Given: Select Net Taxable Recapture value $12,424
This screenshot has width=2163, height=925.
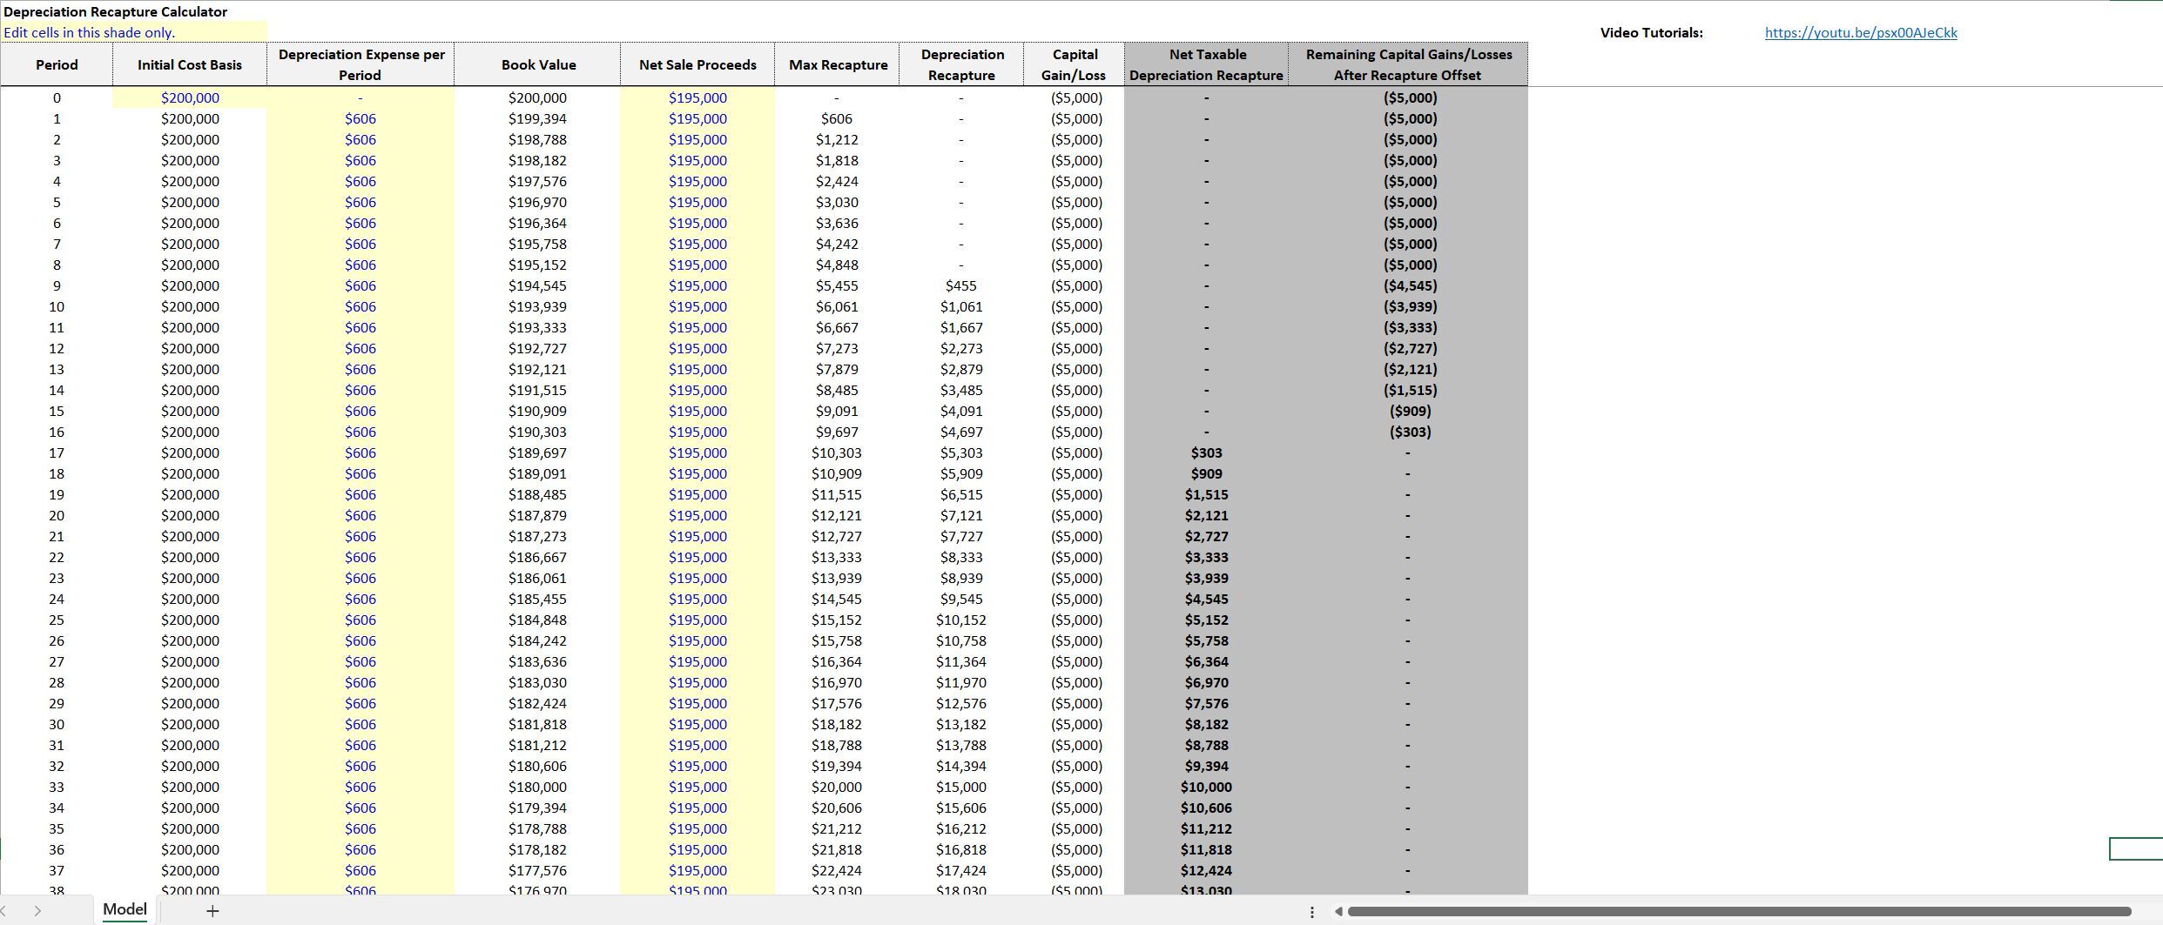Looking at the screenshot, I should [1207, 870].
